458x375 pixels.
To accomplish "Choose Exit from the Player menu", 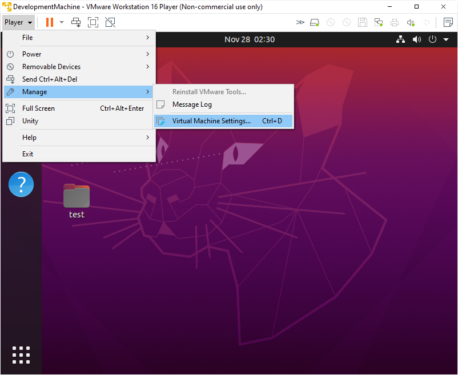I will pos(79,154).
